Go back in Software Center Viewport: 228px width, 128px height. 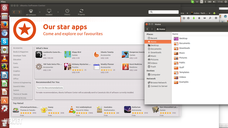click(x=14, y=12)
